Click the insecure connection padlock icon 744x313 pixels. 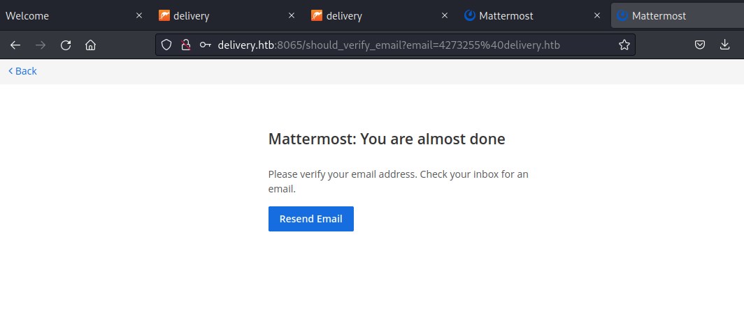pyautogui.click(x=185, y=45)
